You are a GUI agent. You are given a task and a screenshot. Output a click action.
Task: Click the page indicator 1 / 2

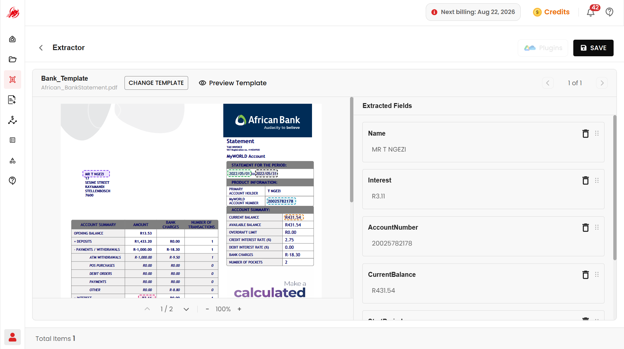(x=167, y=309)
